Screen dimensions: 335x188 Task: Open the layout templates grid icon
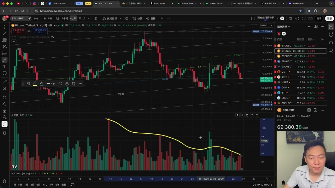(x=126, y=19)
